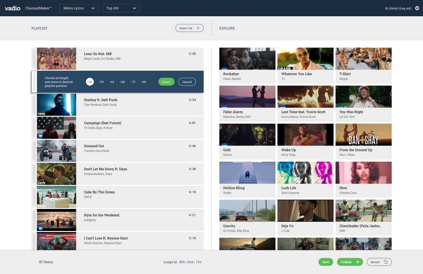
Task: Click the Insert Ad button
Action: [190, 28]
